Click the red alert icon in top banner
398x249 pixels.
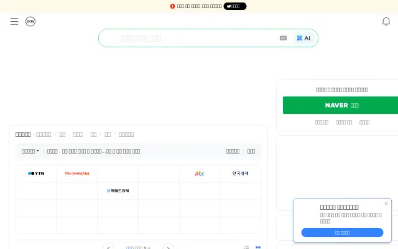tap(173, 6)
